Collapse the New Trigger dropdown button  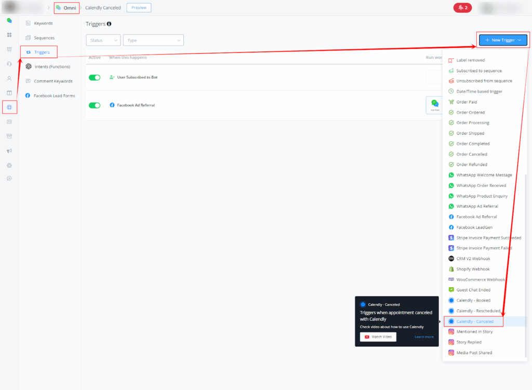[502, 40]
